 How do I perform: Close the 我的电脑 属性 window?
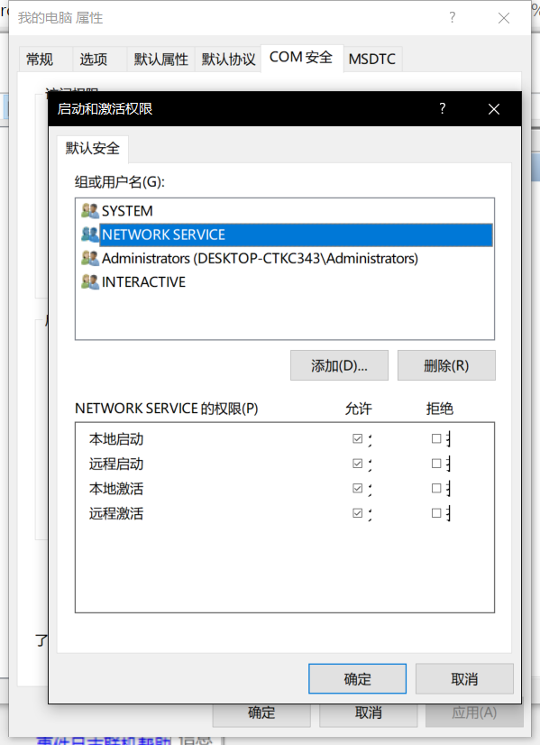coord(504,18)
